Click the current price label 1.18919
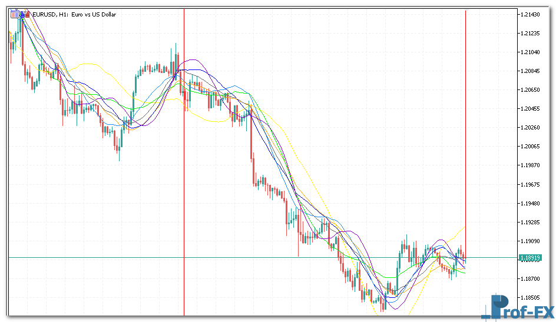556x322 pixels. (x=530, y=258)
